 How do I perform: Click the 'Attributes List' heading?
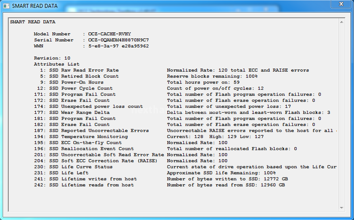57,64
